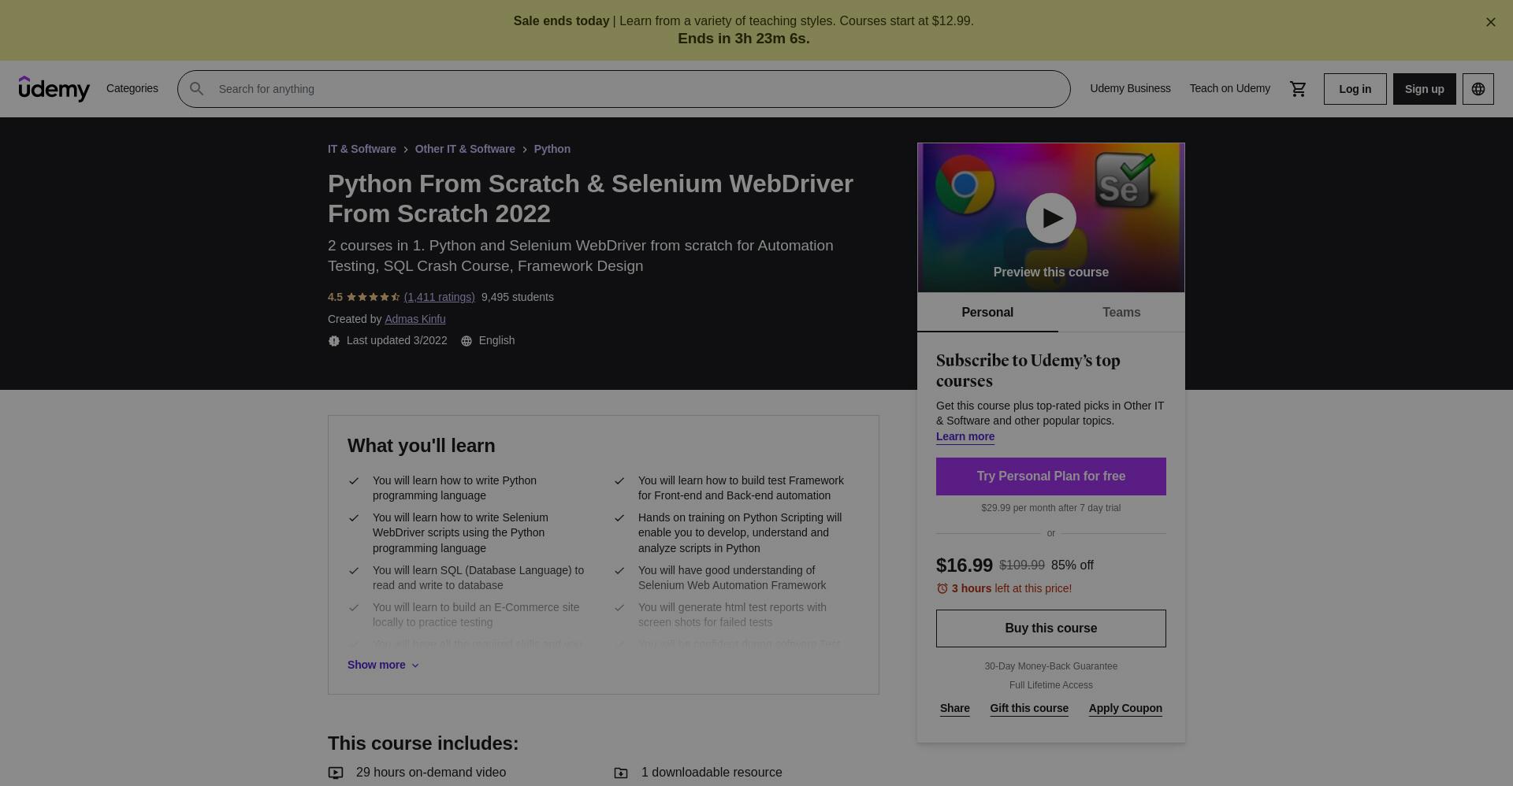Click the globe icon next to English
1513x786 pixels.
467,341
